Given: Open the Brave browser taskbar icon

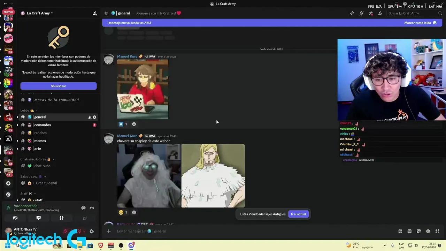Looking at the screenshot, I should 101,245.
